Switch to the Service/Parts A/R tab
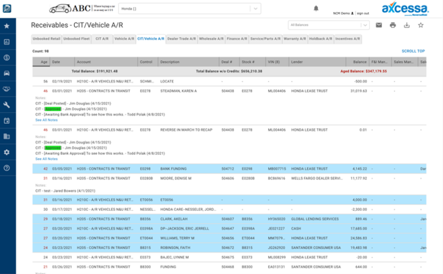This screenshot has height=274, width=443. pyautogui.click(x=265, y=38)
